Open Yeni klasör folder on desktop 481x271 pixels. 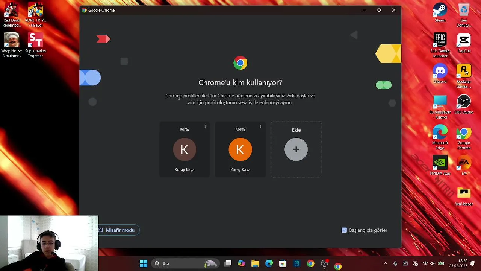click(464, 196)
